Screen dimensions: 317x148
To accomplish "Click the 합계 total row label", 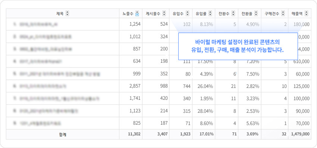I will tap(63, 135).
